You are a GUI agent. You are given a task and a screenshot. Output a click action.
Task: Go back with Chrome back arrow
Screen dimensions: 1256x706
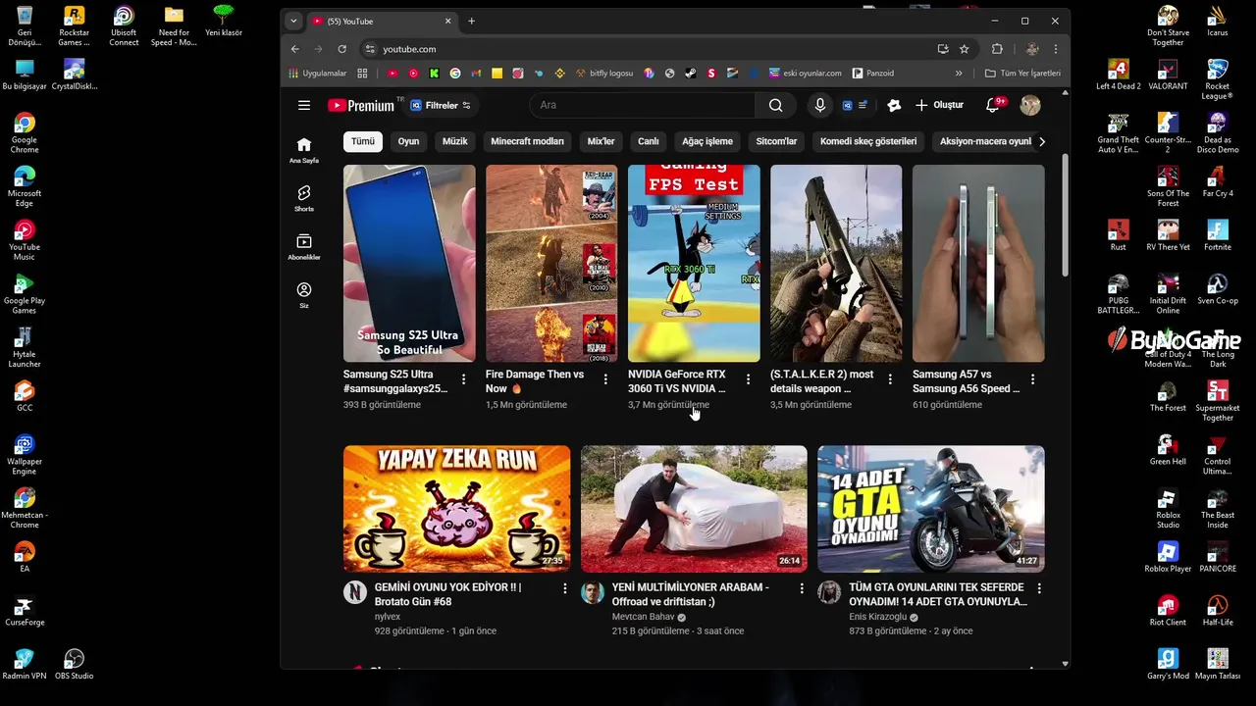tap(295, 49)
